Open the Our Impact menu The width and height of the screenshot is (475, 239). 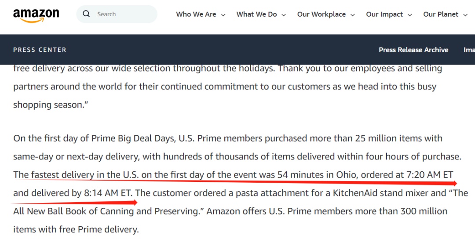click(x=384, y=14)
